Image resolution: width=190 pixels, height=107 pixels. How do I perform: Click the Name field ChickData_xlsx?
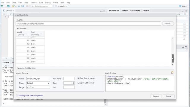(38, 78)
